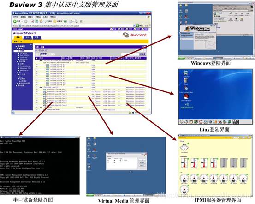Check the first device row checkbox

[x=36, y=60]
